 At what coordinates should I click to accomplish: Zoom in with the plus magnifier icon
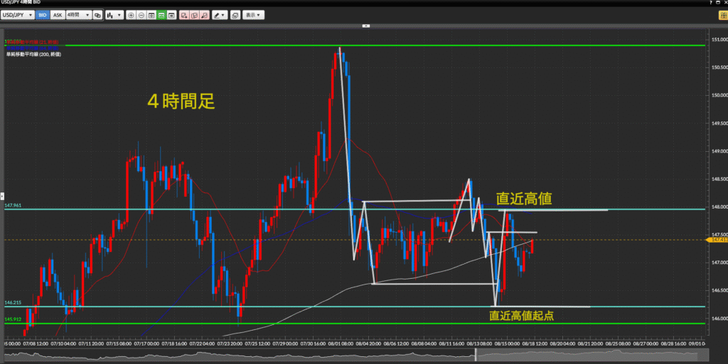coord(132,16)
